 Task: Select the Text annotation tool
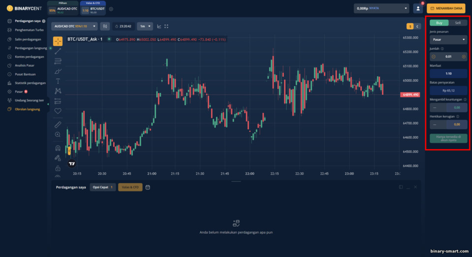[x=58, y=81]
